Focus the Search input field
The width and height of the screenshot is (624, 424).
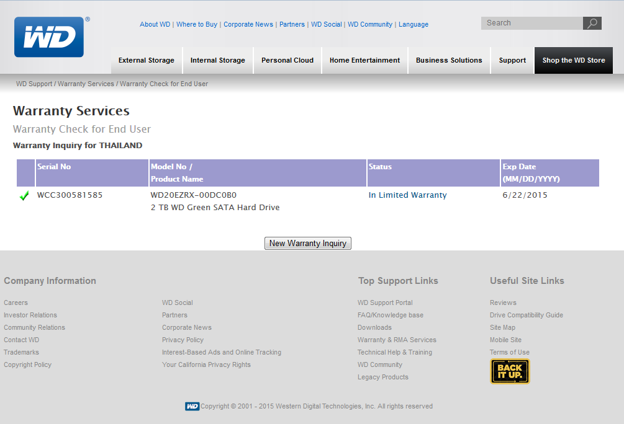click(x=531, y=23)
